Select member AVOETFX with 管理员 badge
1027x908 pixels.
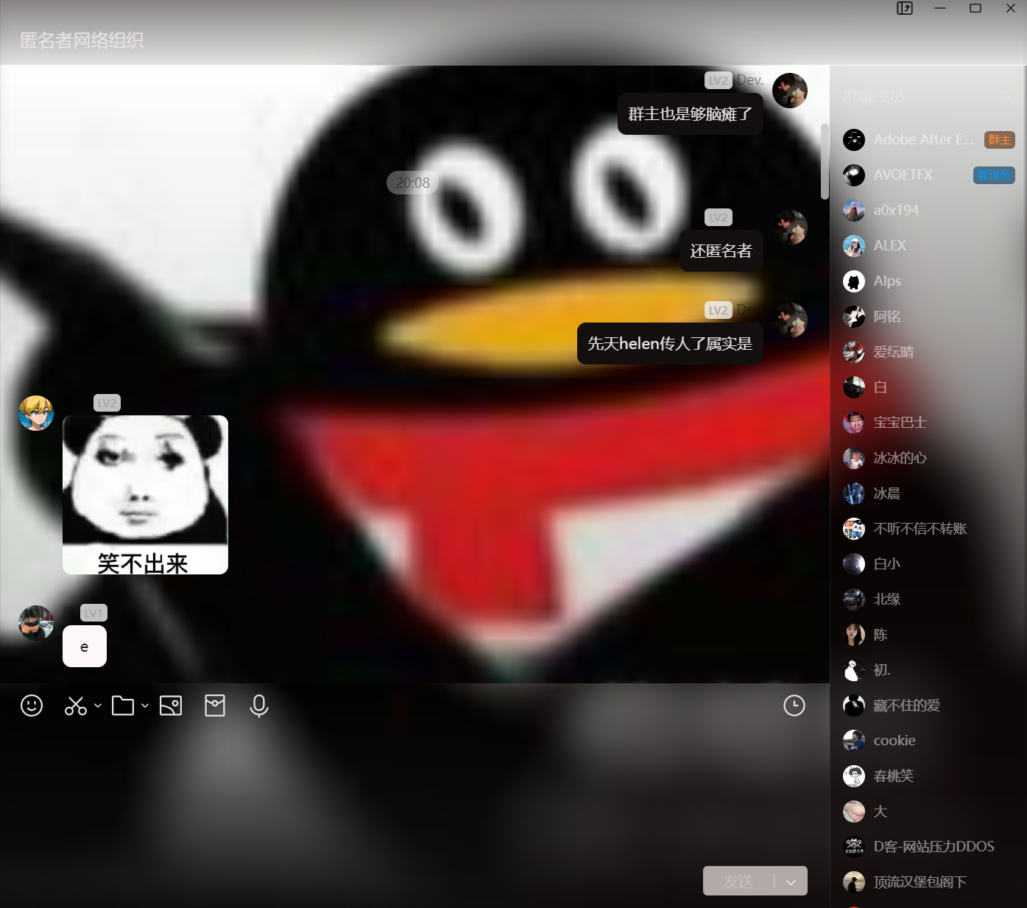pyautogui.click(x=903, y=175)
